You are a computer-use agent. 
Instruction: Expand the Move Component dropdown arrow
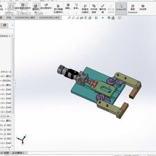46,13
